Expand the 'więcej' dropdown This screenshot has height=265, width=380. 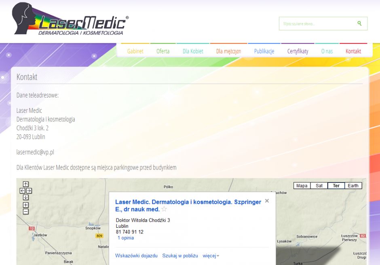click(211, 256)
